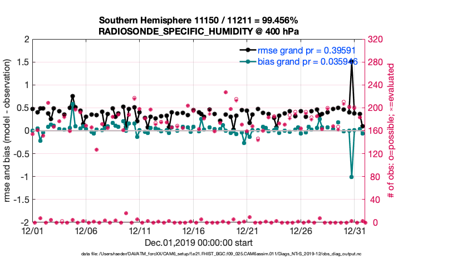Click the 12/26 x-axis tick label
Image resolution: width=462 pixels, height=262 pixels.
301,230
